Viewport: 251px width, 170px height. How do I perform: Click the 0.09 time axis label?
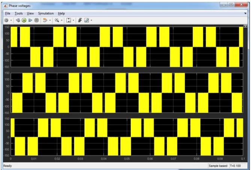[220, 159]
